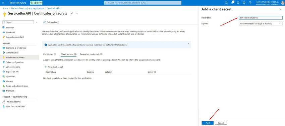Collapse the left navigation menu

37,22
